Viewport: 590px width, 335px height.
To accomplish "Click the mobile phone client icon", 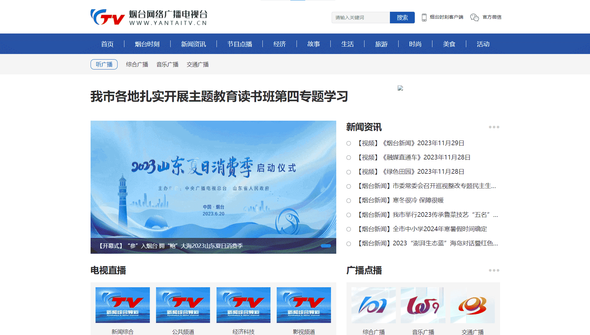I will [x=424, y=17].
